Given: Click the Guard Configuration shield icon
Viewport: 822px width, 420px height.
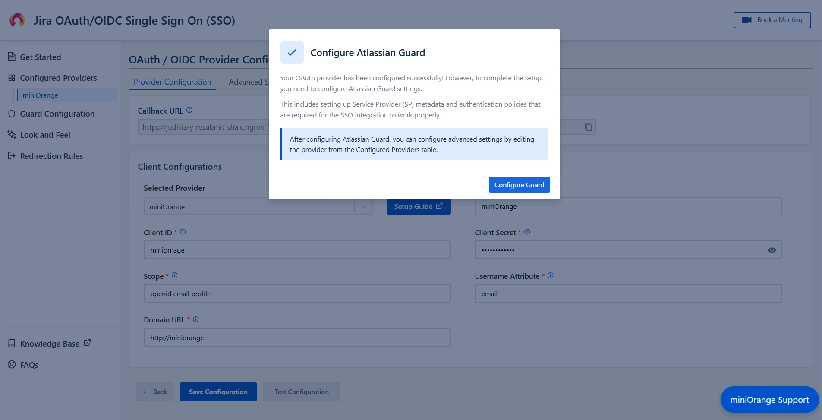Looking at the screenshot, I should (12, 114).
